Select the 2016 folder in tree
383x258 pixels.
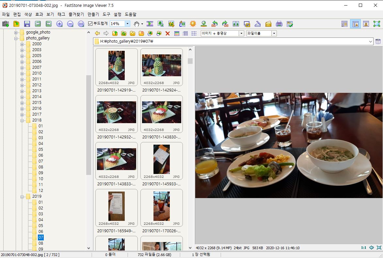click(37, 108)
